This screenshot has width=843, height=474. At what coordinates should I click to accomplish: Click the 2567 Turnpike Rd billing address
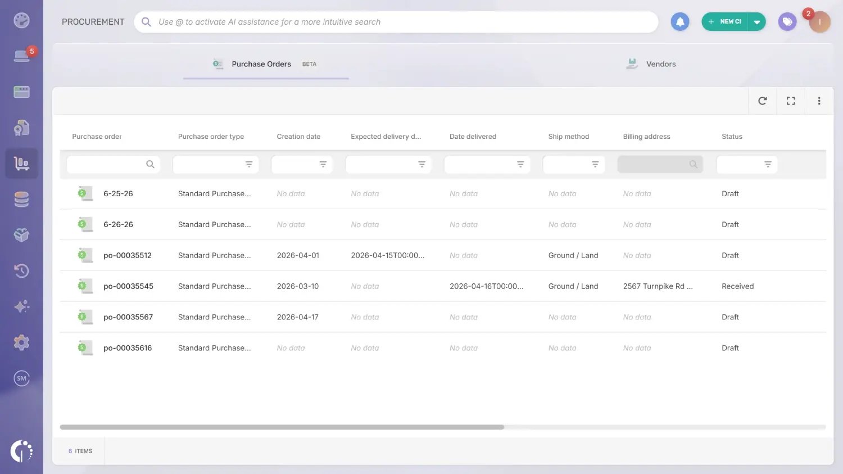(658, 286)
